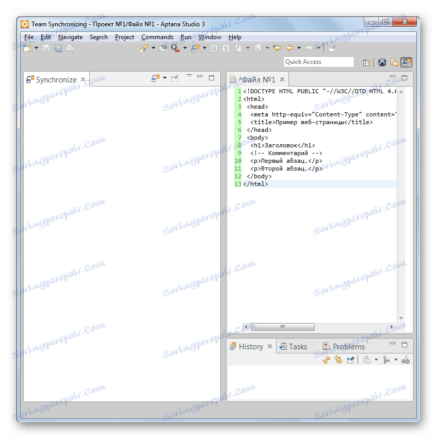437x439 pixels.
Task: Open the Window menu
Action: 210,37
